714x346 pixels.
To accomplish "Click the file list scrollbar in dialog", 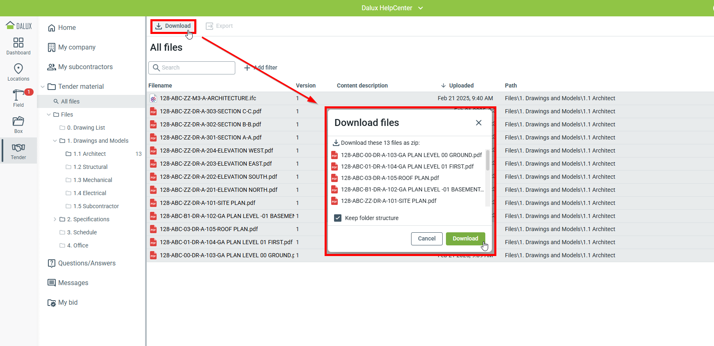I will tap(487, 160).
